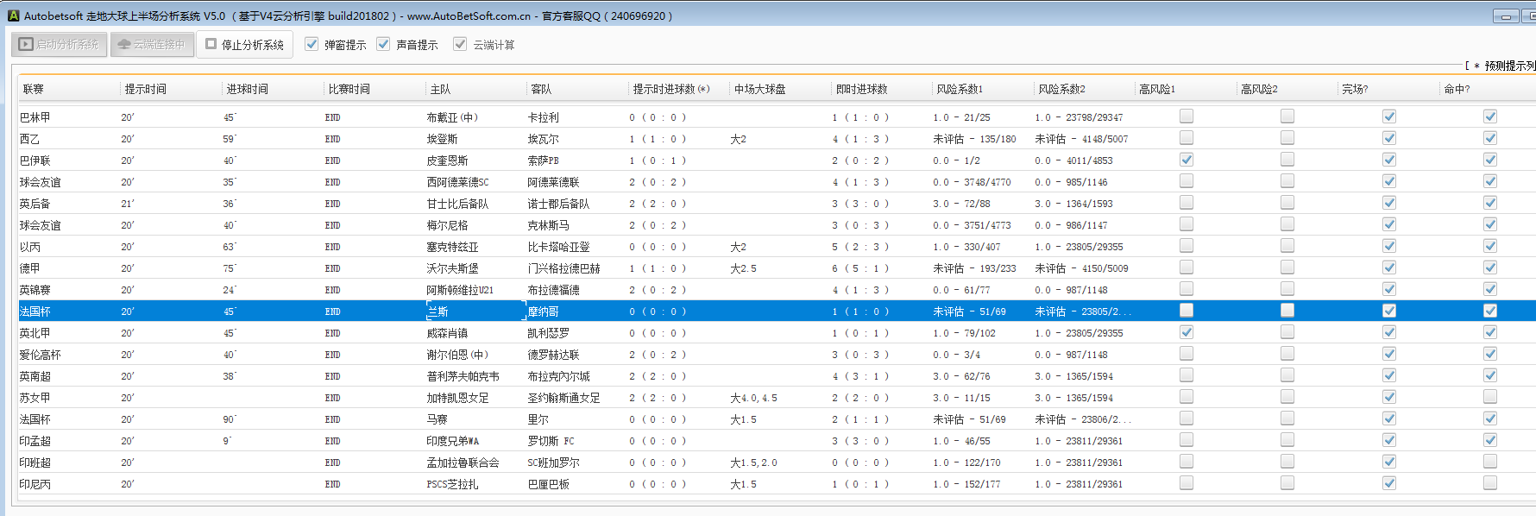Viewport: 1536px width, 516px height.
Task: Toggle the 弹窗提示 checkbox
Action: pos(312,44)
